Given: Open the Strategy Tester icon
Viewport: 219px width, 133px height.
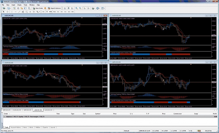Looking at the screenshot, I should (29, 8).
